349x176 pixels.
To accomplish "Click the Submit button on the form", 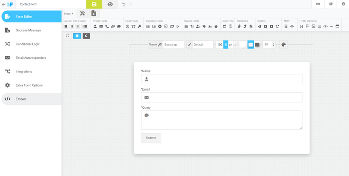I will 151,138.
